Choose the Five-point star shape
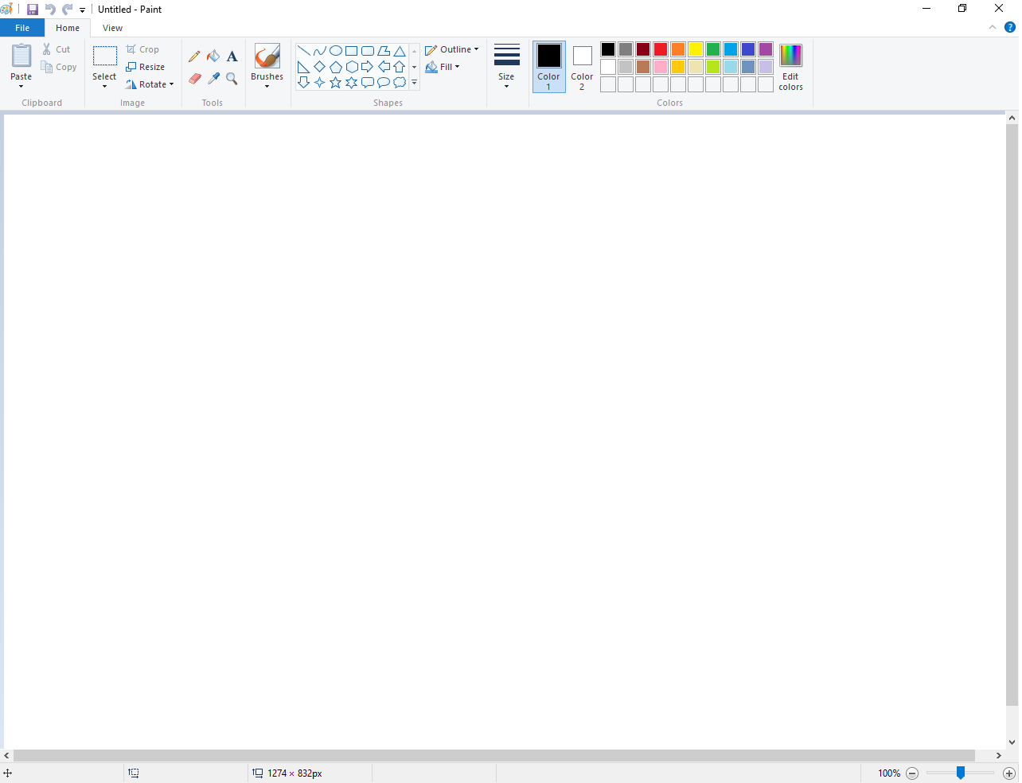Viewport: 1022px width, 783px height. [x=336, y=83]
